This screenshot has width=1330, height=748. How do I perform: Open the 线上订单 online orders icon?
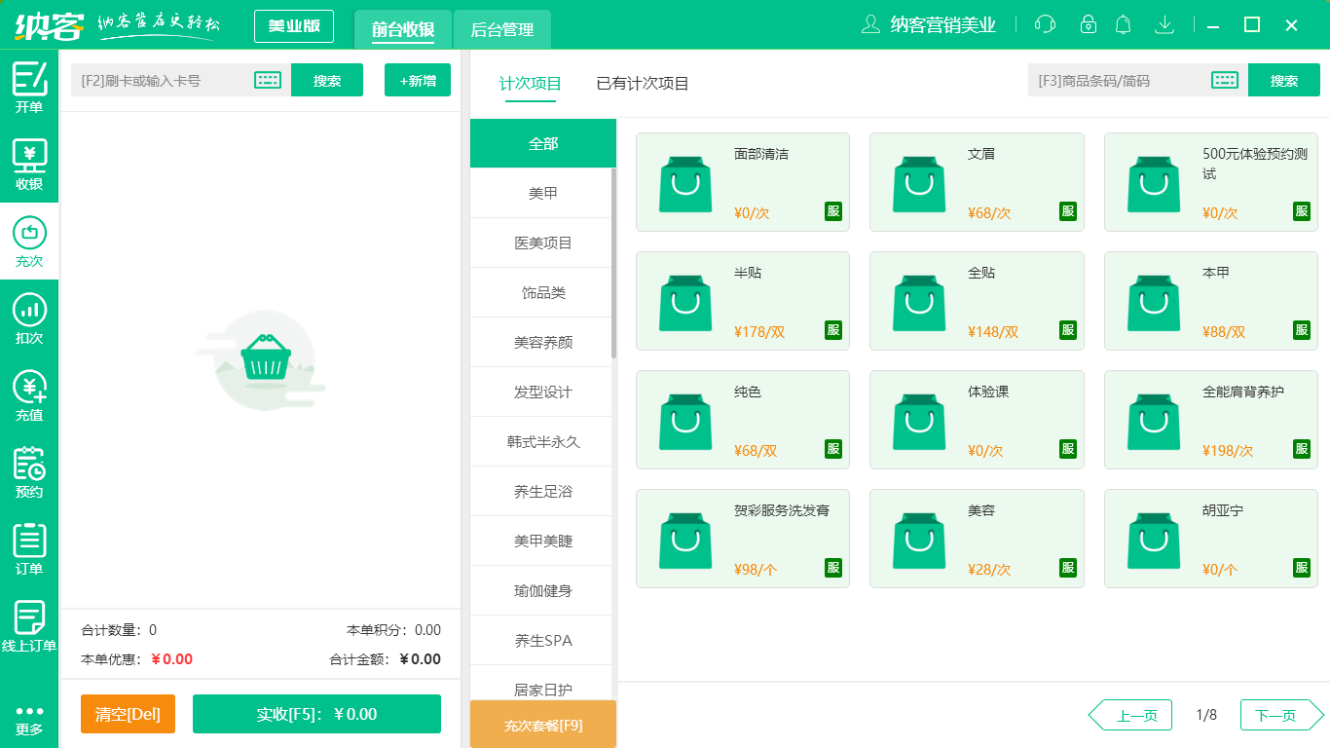coord(29,618)
